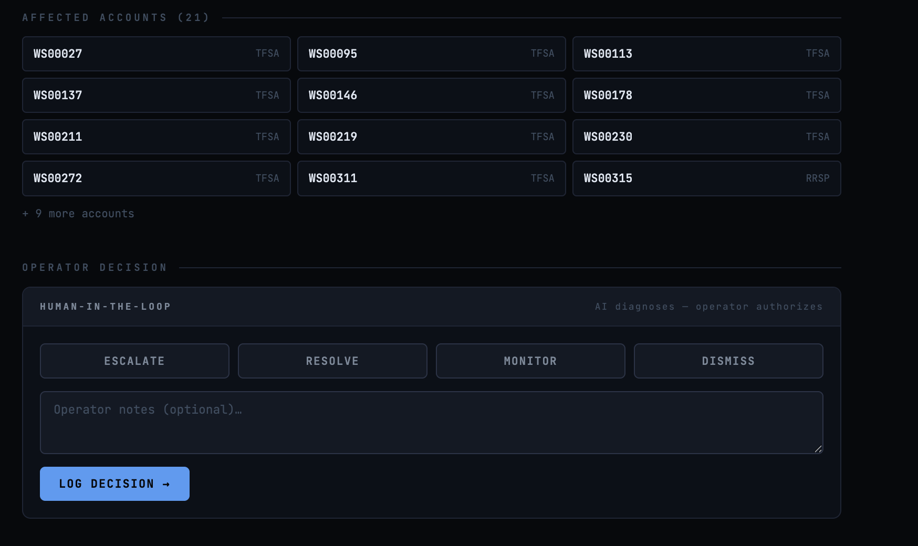Click the WS00137 account tile

click(156, 95)
